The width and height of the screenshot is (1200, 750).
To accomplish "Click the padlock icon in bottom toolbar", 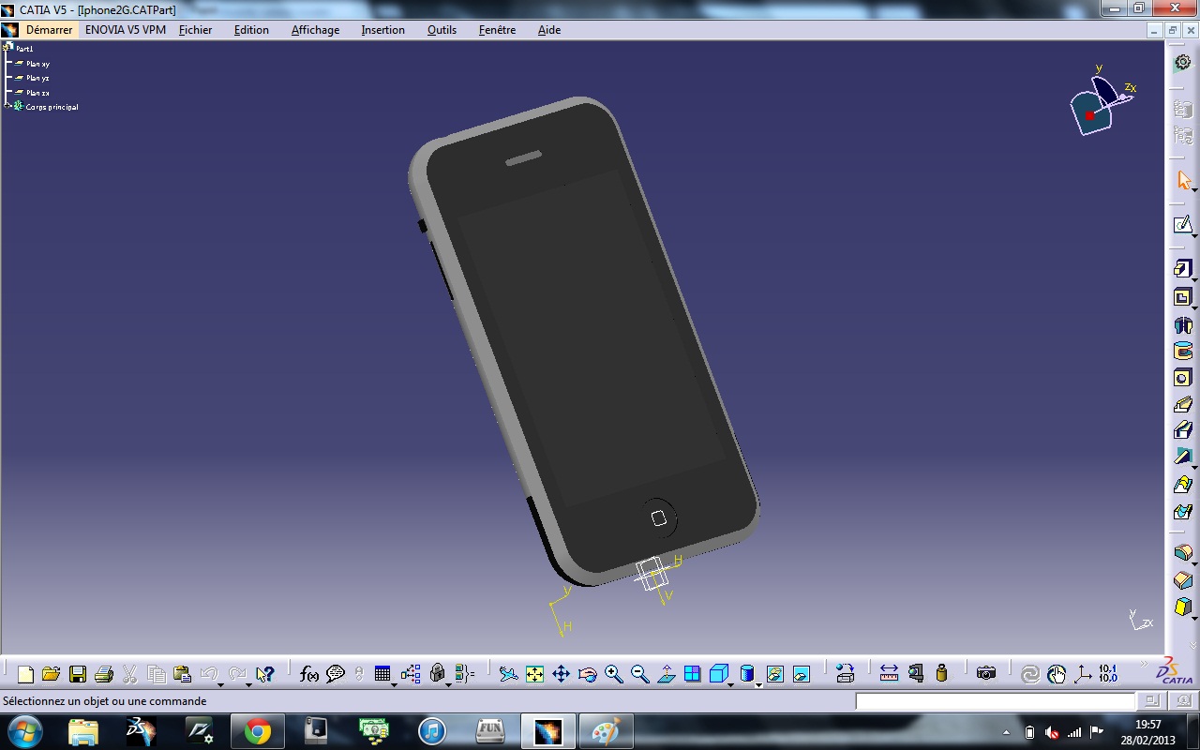I will click(437, 674).
